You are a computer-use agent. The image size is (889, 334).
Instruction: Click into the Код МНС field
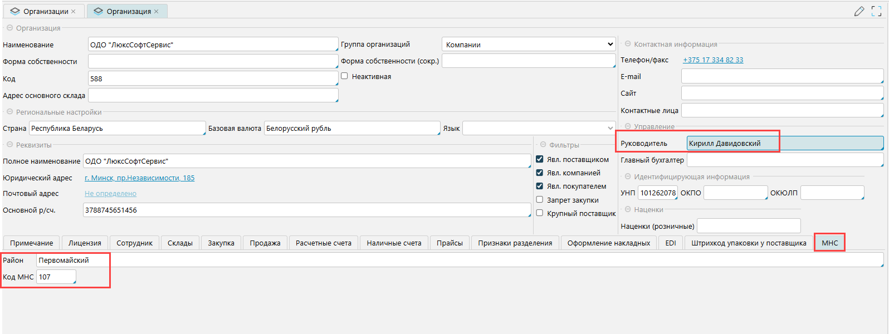point(56,277)
